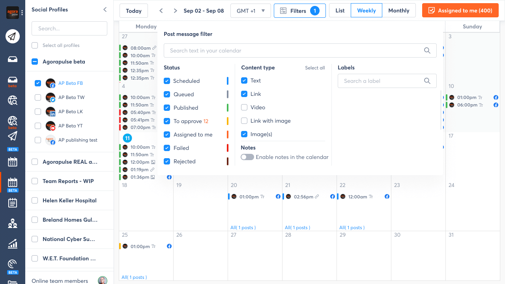Viewport: 505px width, 284px height.
Task: Open the beta Inbox sidebar icon
Action: [x=13, y=81]
